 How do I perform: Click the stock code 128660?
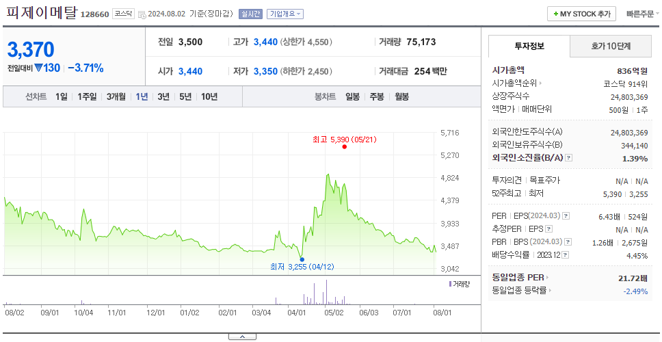point(95,14)
